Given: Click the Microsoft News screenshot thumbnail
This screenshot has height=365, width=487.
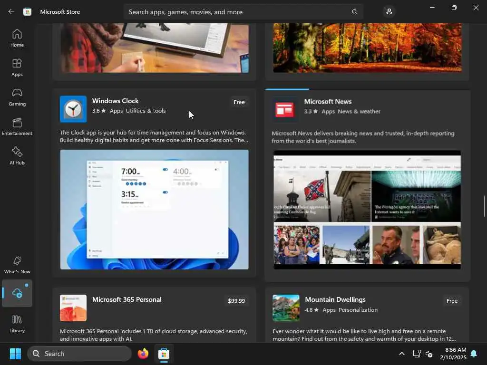Looking at the screenshot, I should [367, 210].
